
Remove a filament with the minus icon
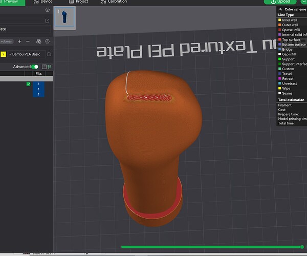pos(28,41)
